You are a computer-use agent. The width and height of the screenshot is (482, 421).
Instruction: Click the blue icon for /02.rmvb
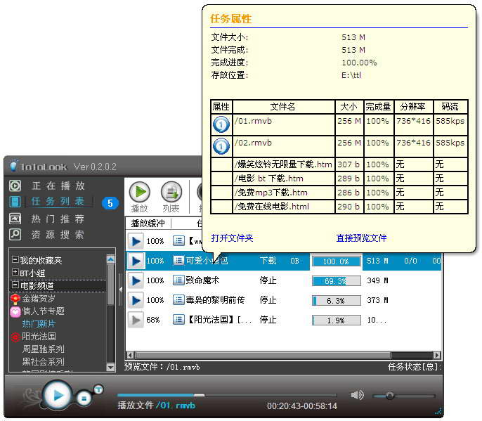click(x=221, y=146)
